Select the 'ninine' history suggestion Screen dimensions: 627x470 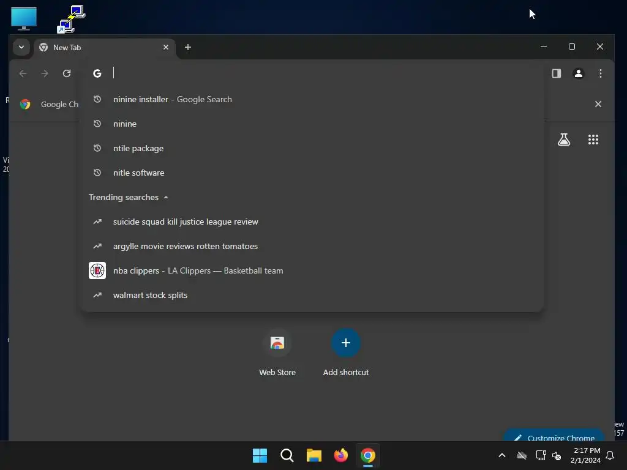coord(312,124)
